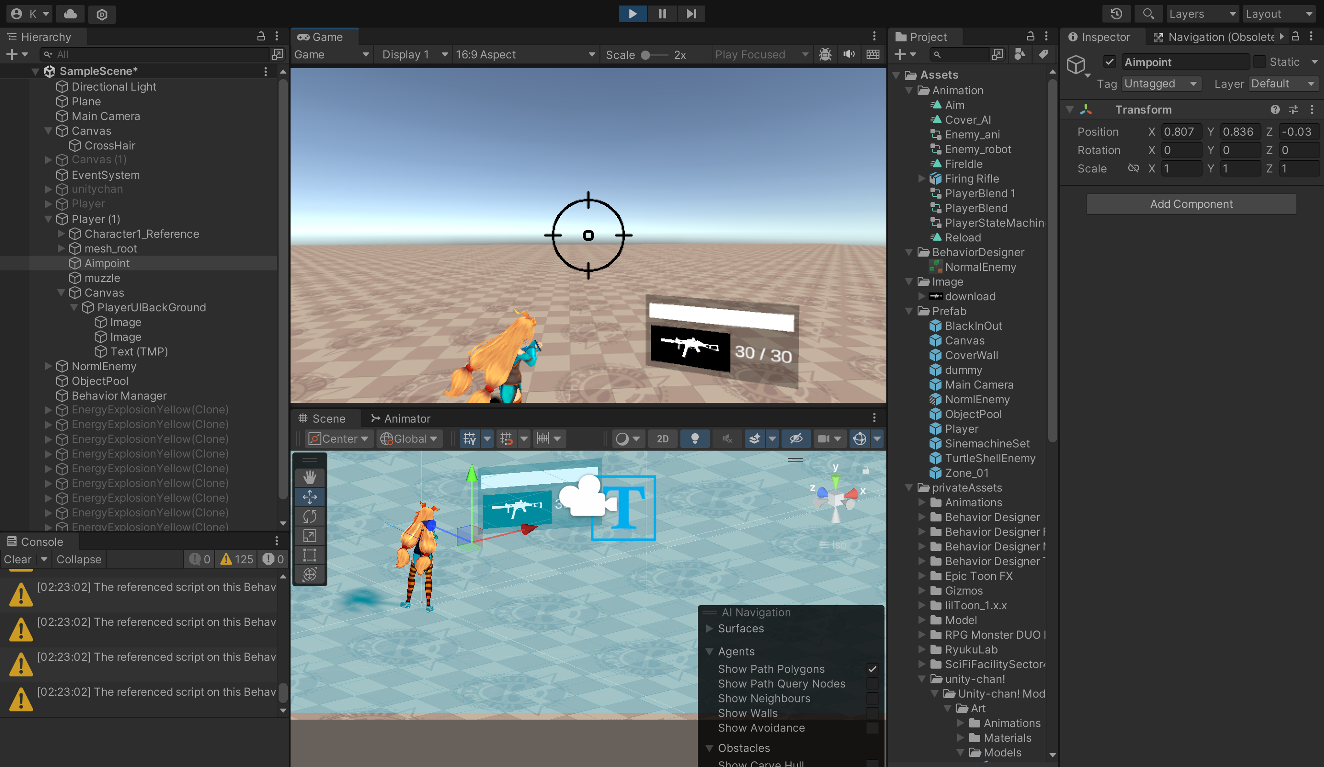Viewport: 1324px width, 767px height.
Task: Open the Global handle rotation dropdown
Action: (409, 439)
